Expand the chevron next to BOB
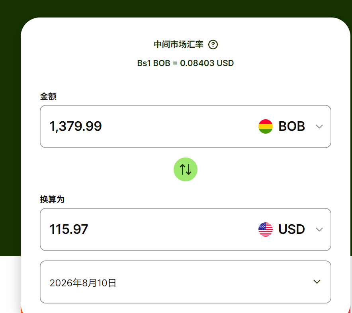The height and width of the screenshot is (313, 352). (319, 126)
